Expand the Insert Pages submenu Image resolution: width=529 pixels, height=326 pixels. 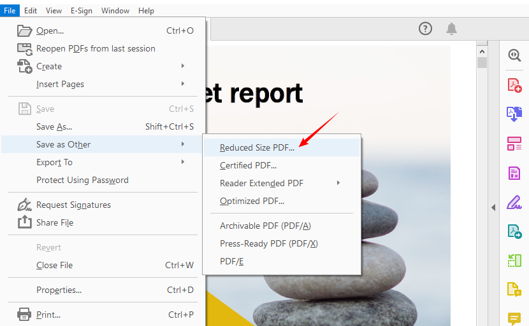click(x=103, y=84)
